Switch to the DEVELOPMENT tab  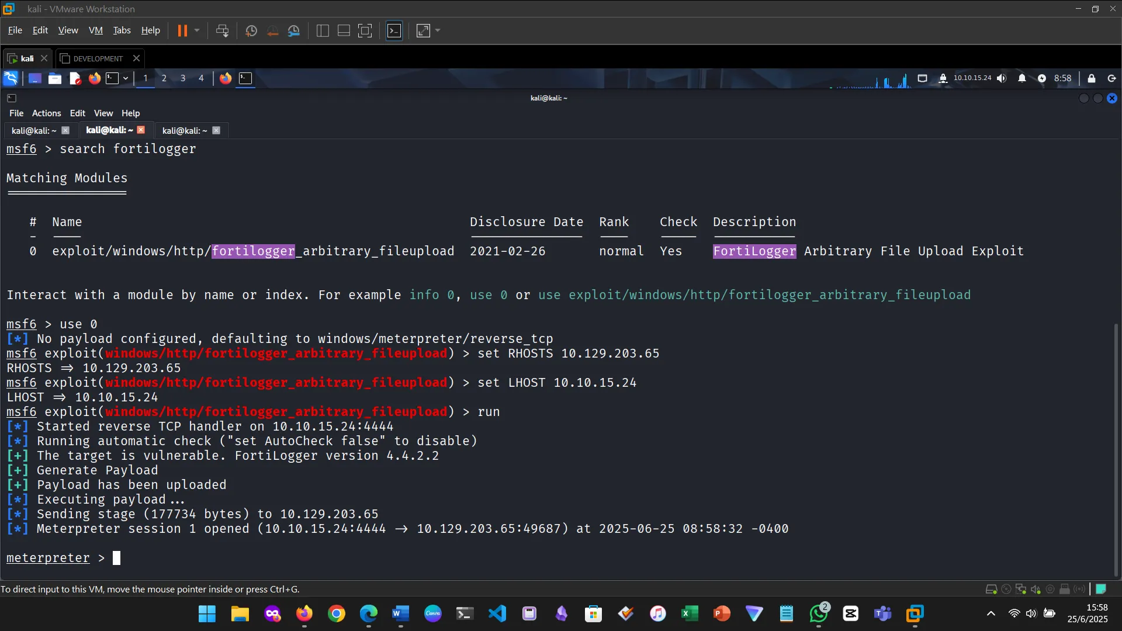pos(98,58)
